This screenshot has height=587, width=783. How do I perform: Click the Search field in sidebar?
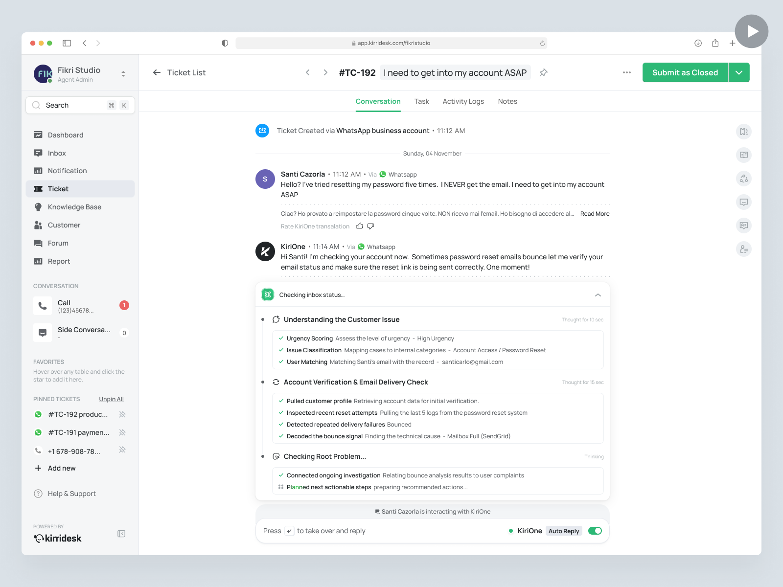80,105
